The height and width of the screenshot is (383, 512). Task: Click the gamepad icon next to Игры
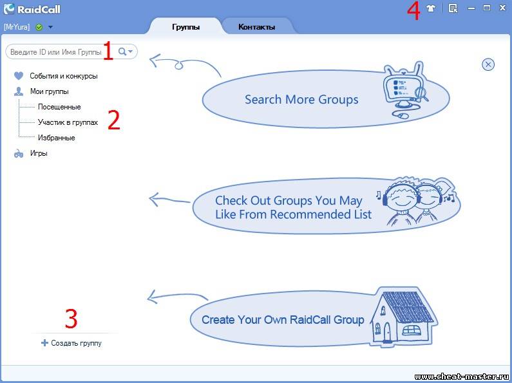(x=19, y=154)
